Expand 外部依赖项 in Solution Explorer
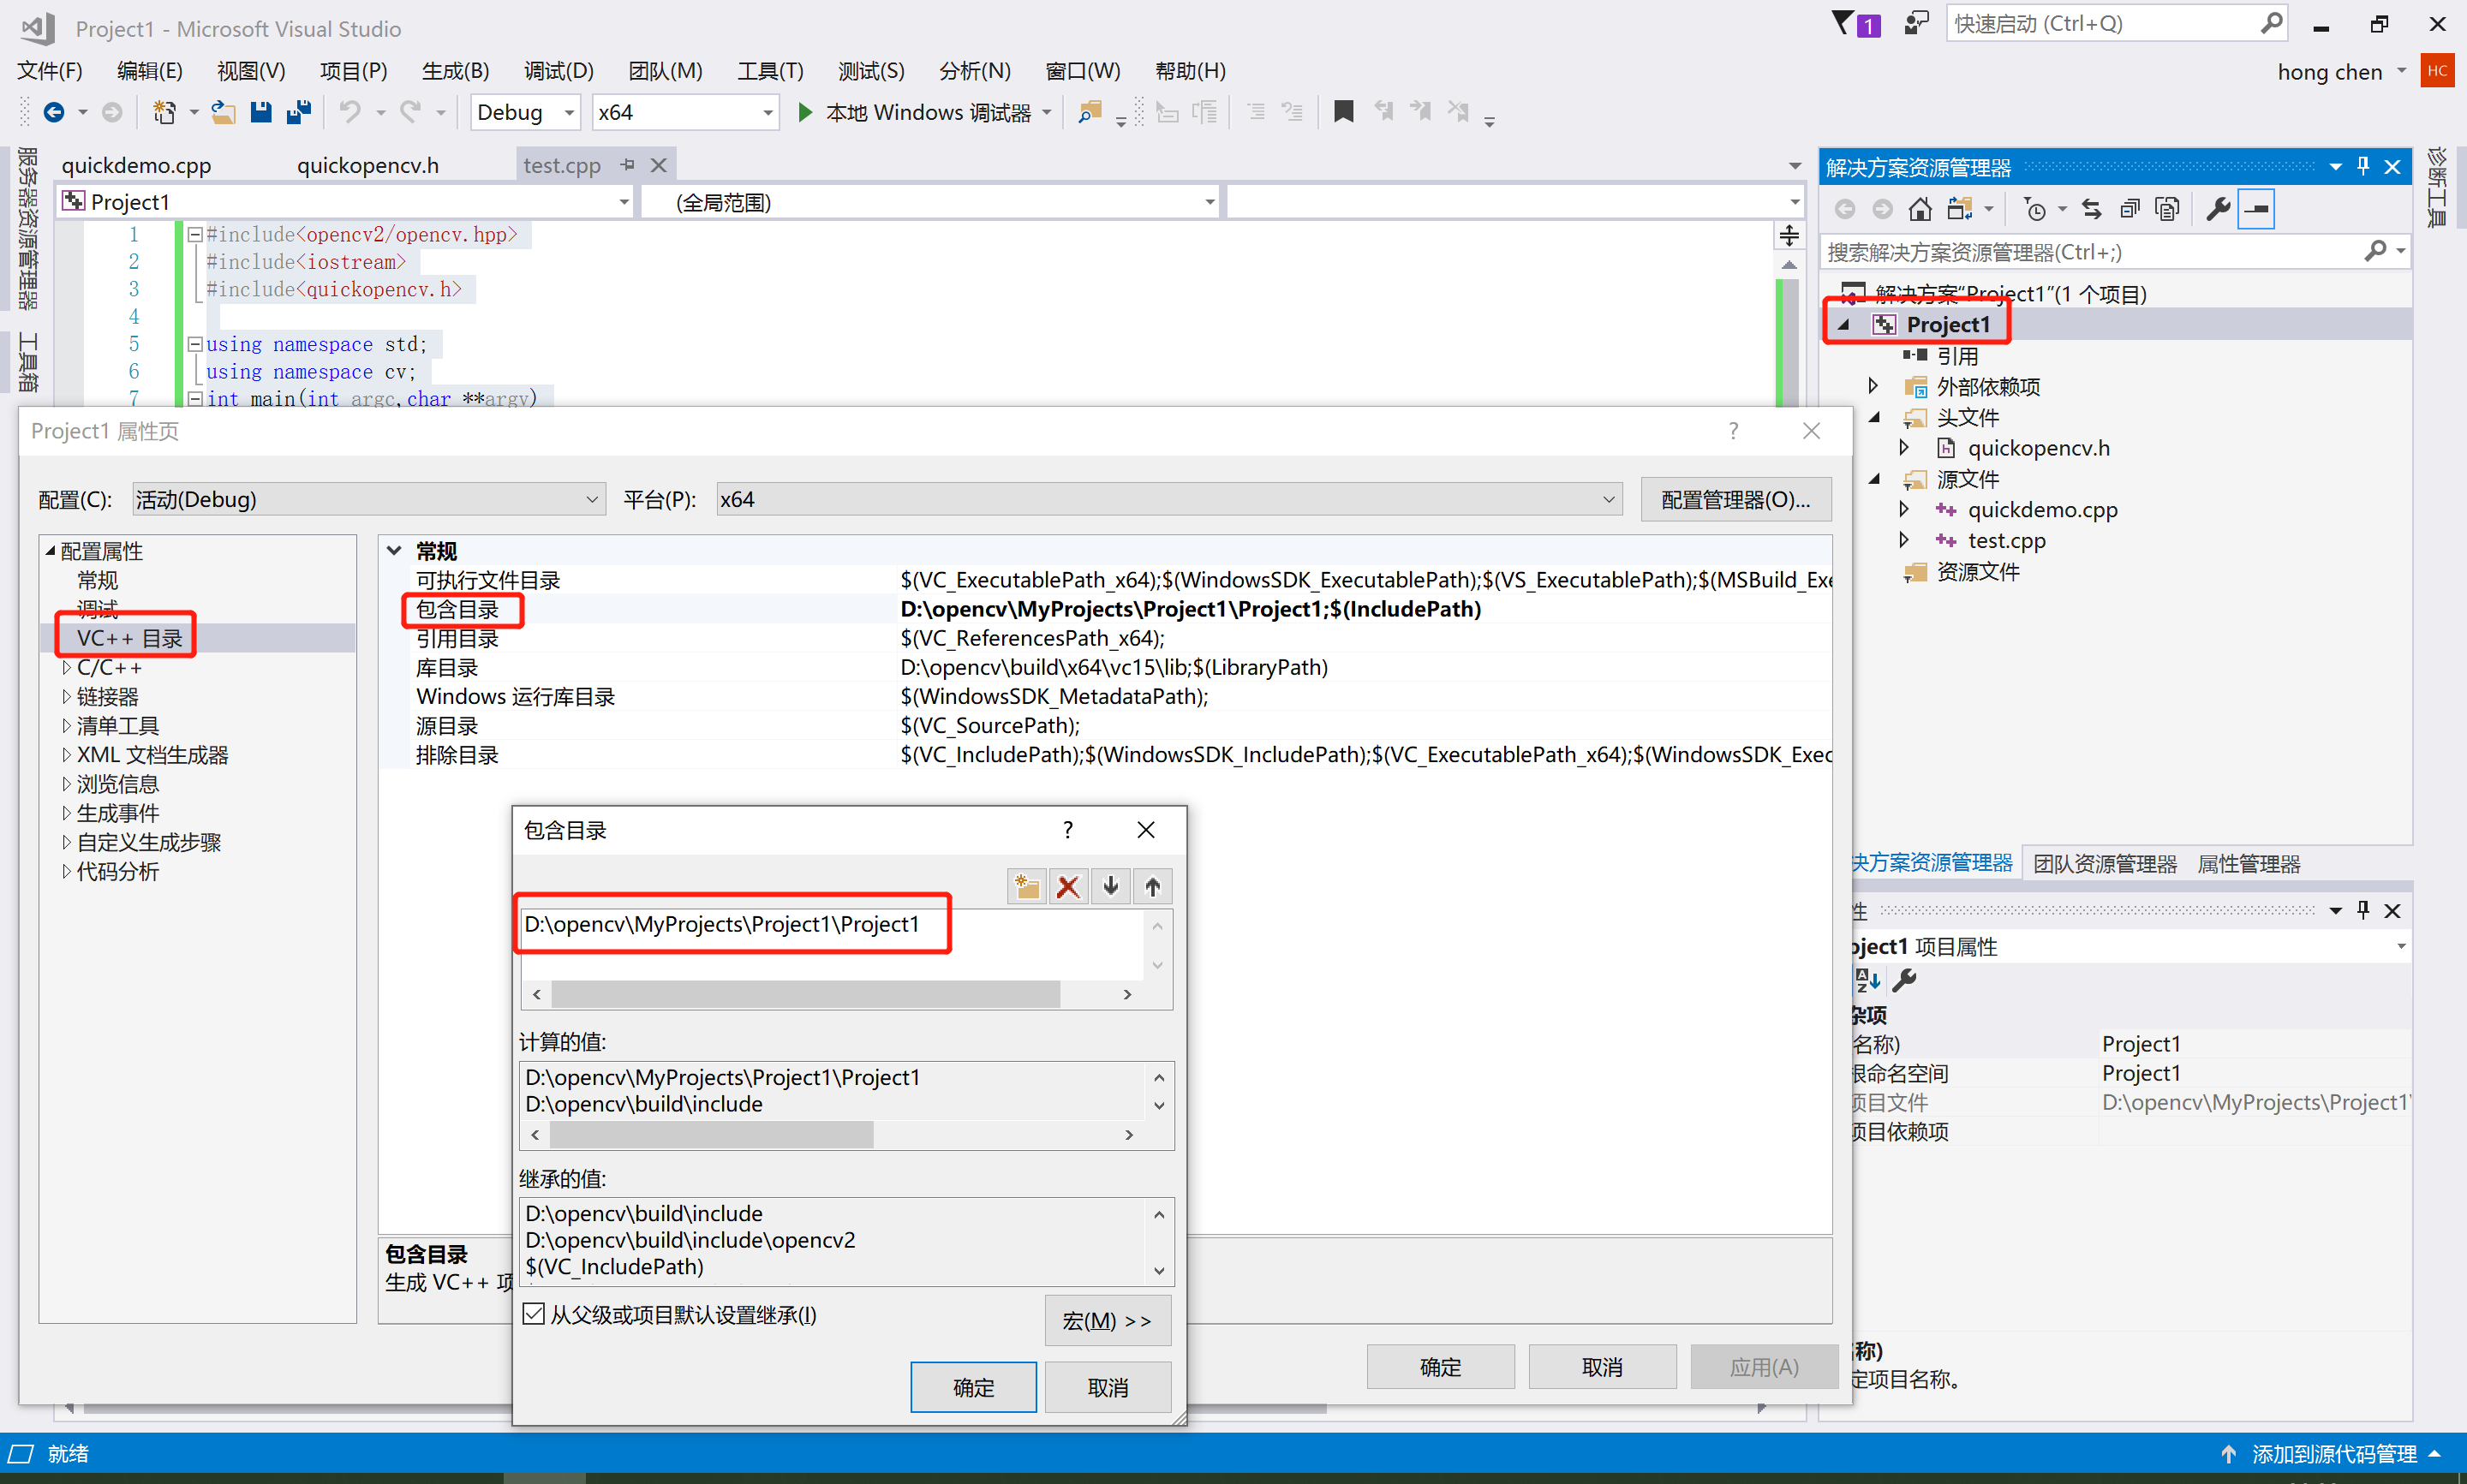 coord(1873,386)
